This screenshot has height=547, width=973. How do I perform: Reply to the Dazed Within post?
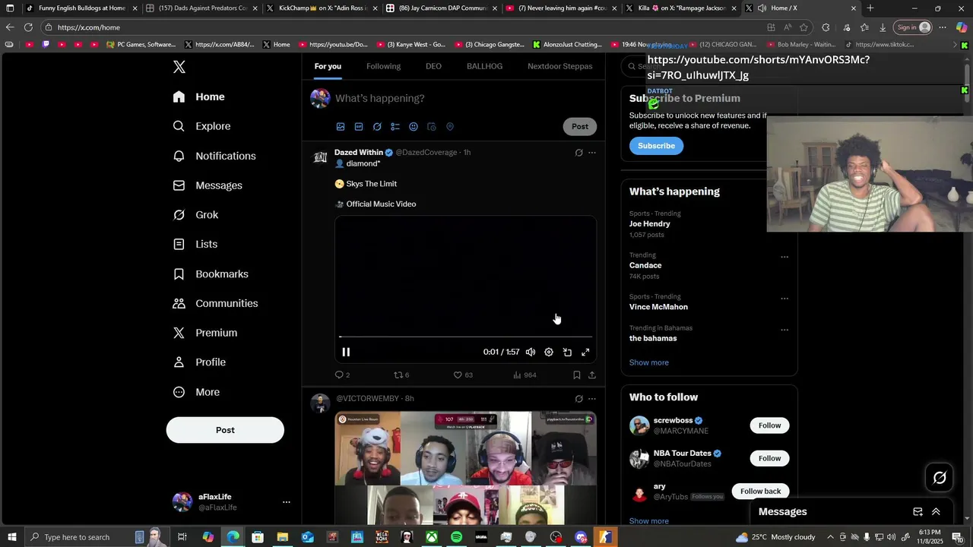(x=342, y=375)
